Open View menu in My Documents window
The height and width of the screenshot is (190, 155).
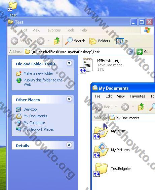tap(121, 96)
